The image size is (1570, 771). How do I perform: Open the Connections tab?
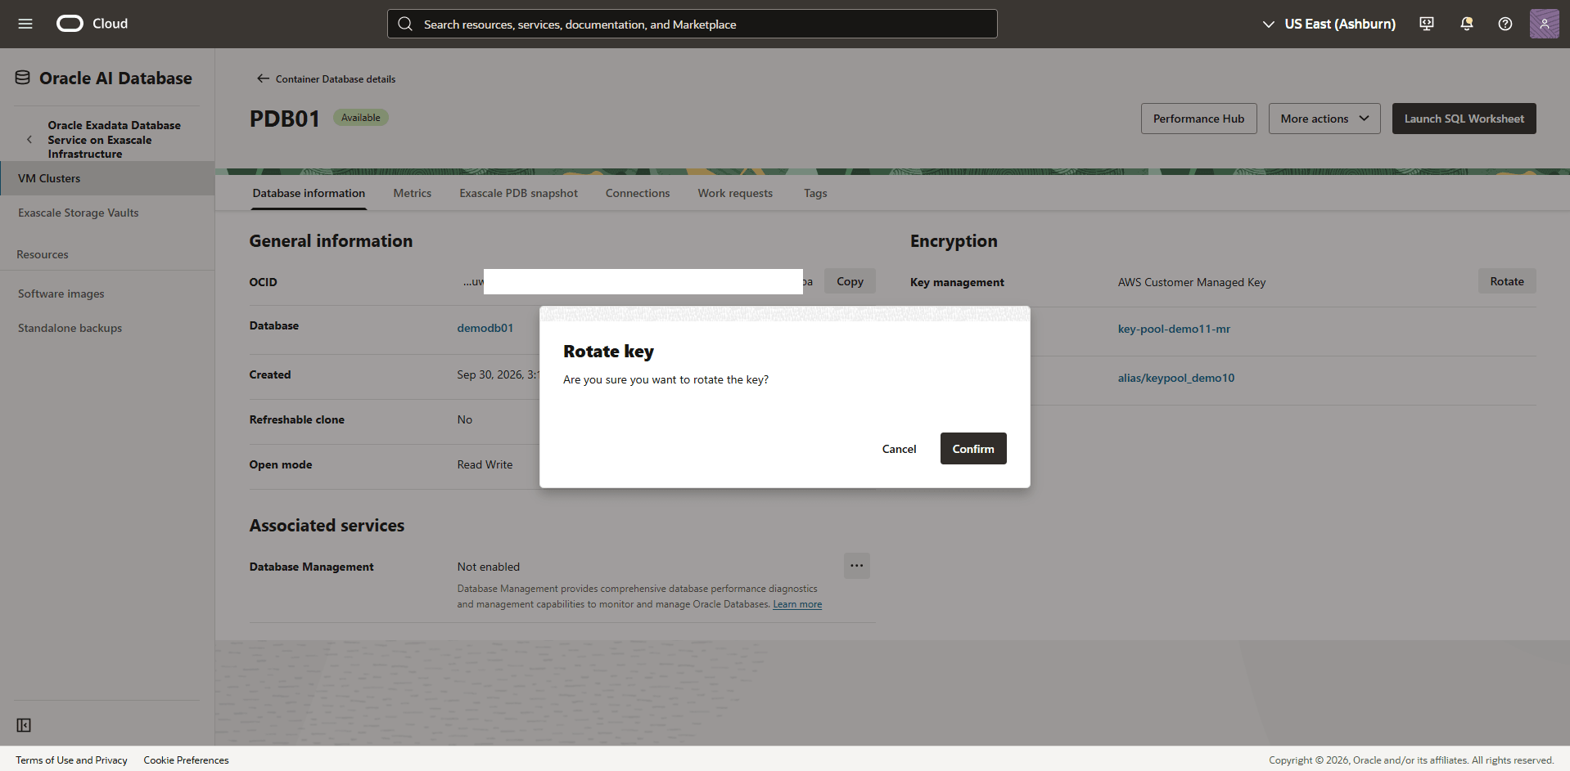pos(638,193)
